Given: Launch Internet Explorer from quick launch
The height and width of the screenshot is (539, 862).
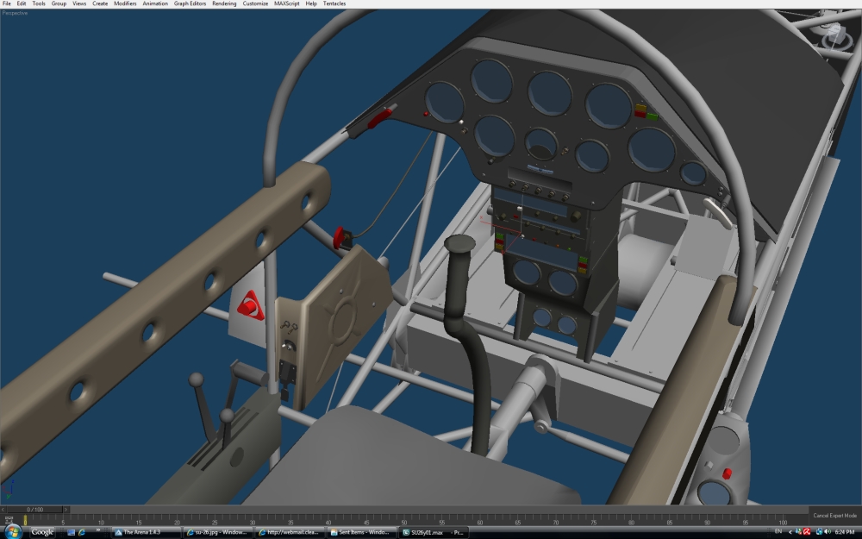Looking at the screenshot, I should pos(82,532).
